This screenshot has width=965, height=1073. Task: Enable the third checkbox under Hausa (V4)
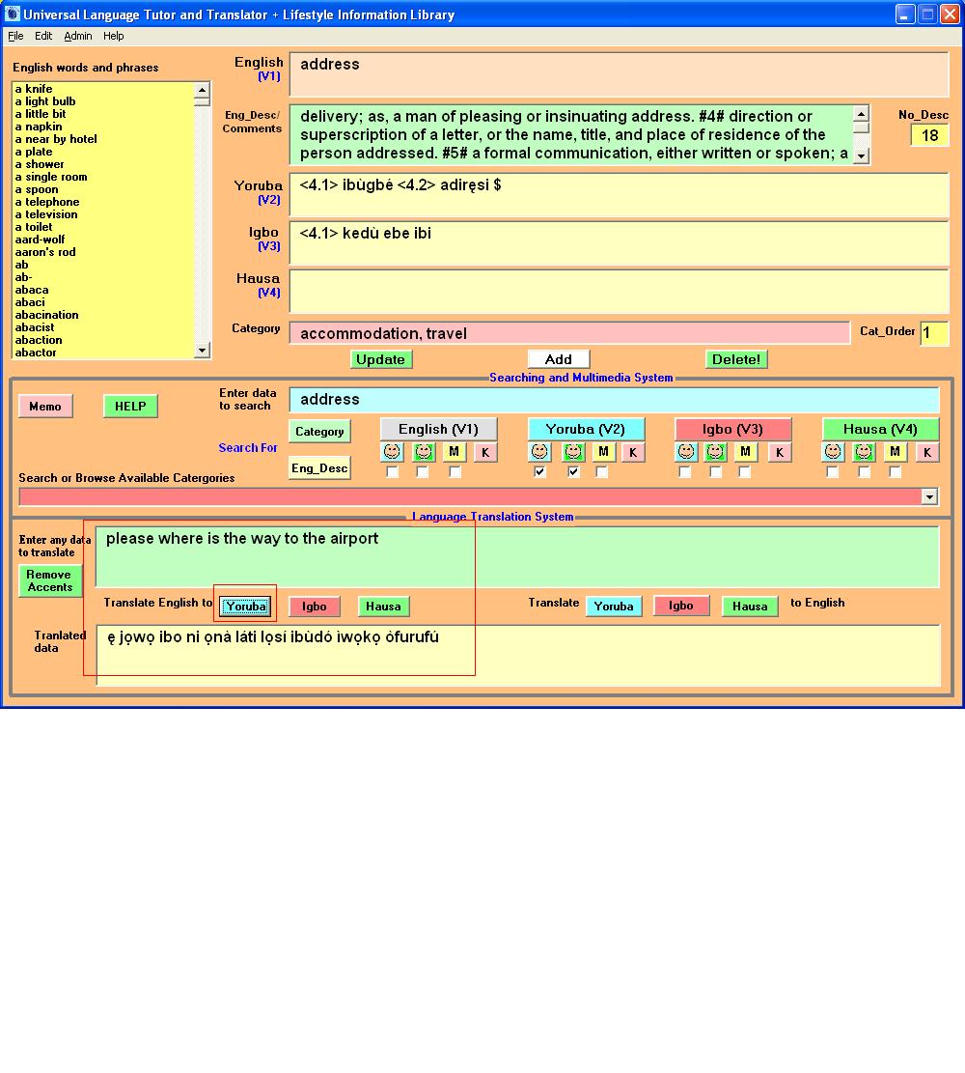point(895,472)
